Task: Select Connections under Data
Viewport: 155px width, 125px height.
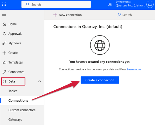Action: tap(18, 101)
